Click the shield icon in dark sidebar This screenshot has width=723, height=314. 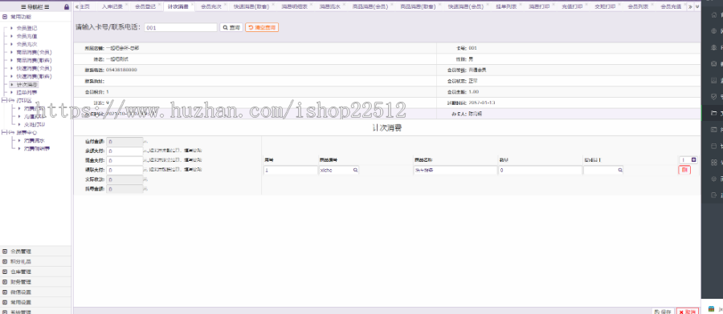(714, 97)
